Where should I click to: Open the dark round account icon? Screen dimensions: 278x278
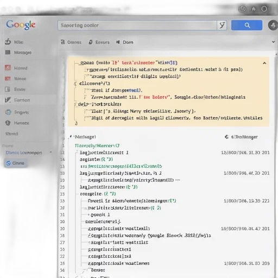273,26
